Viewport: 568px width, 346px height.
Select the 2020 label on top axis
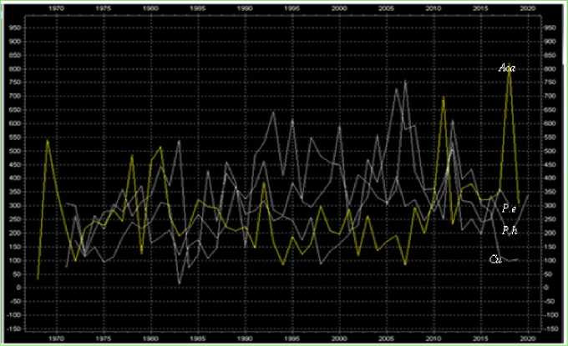(x=528, y=8)
